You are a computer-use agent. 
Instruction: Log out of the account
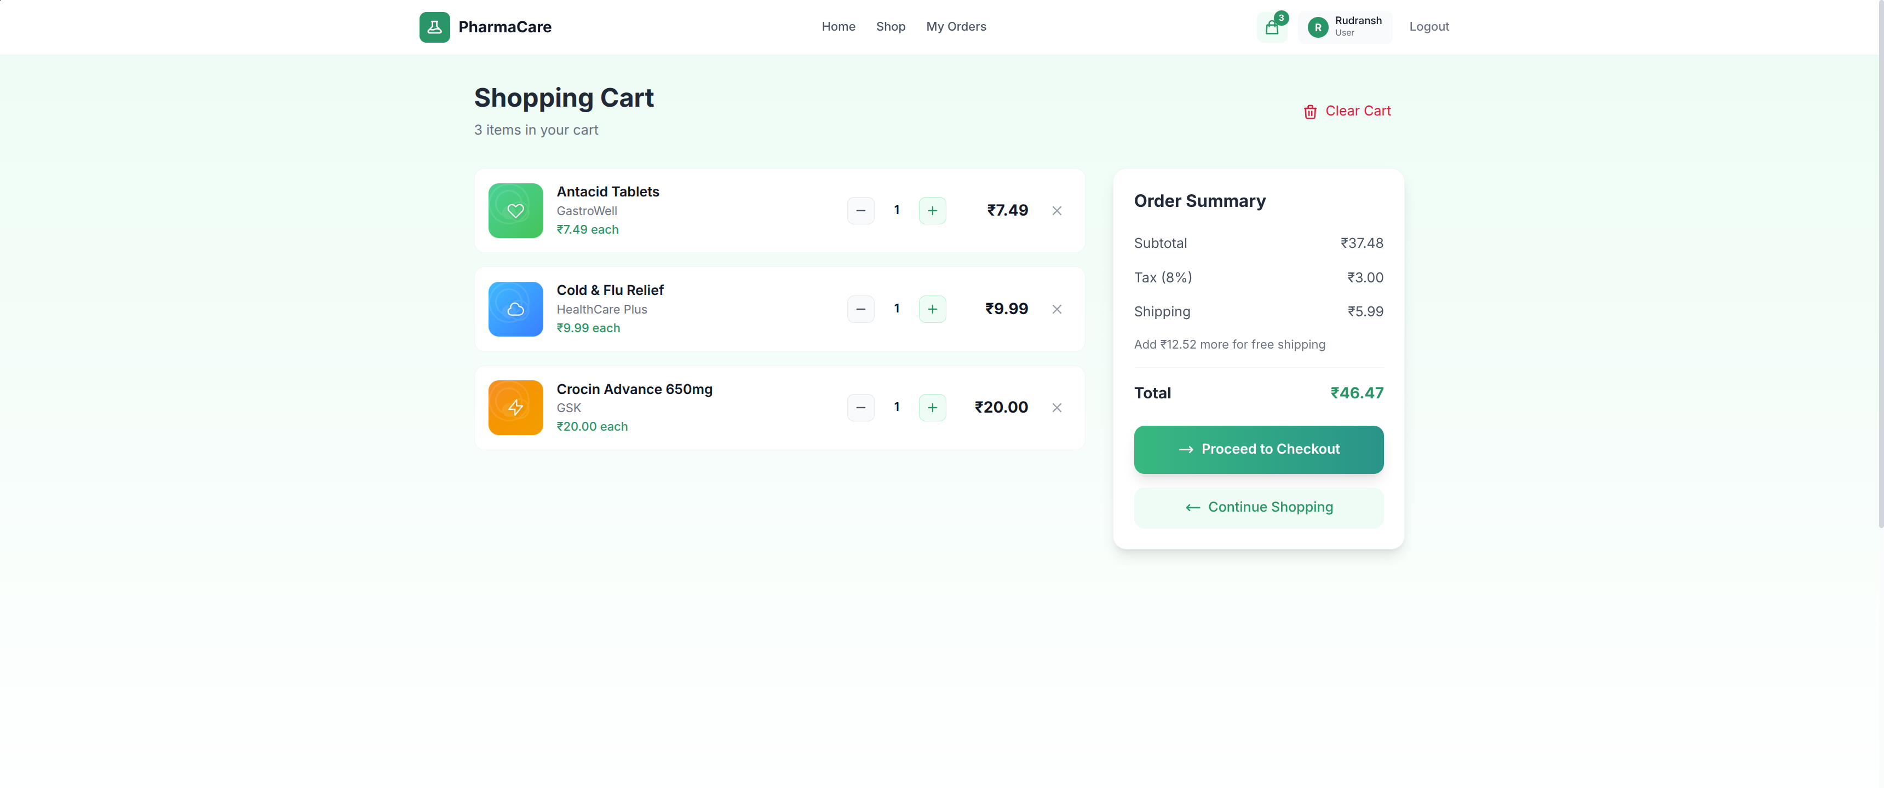(1429, 26)
